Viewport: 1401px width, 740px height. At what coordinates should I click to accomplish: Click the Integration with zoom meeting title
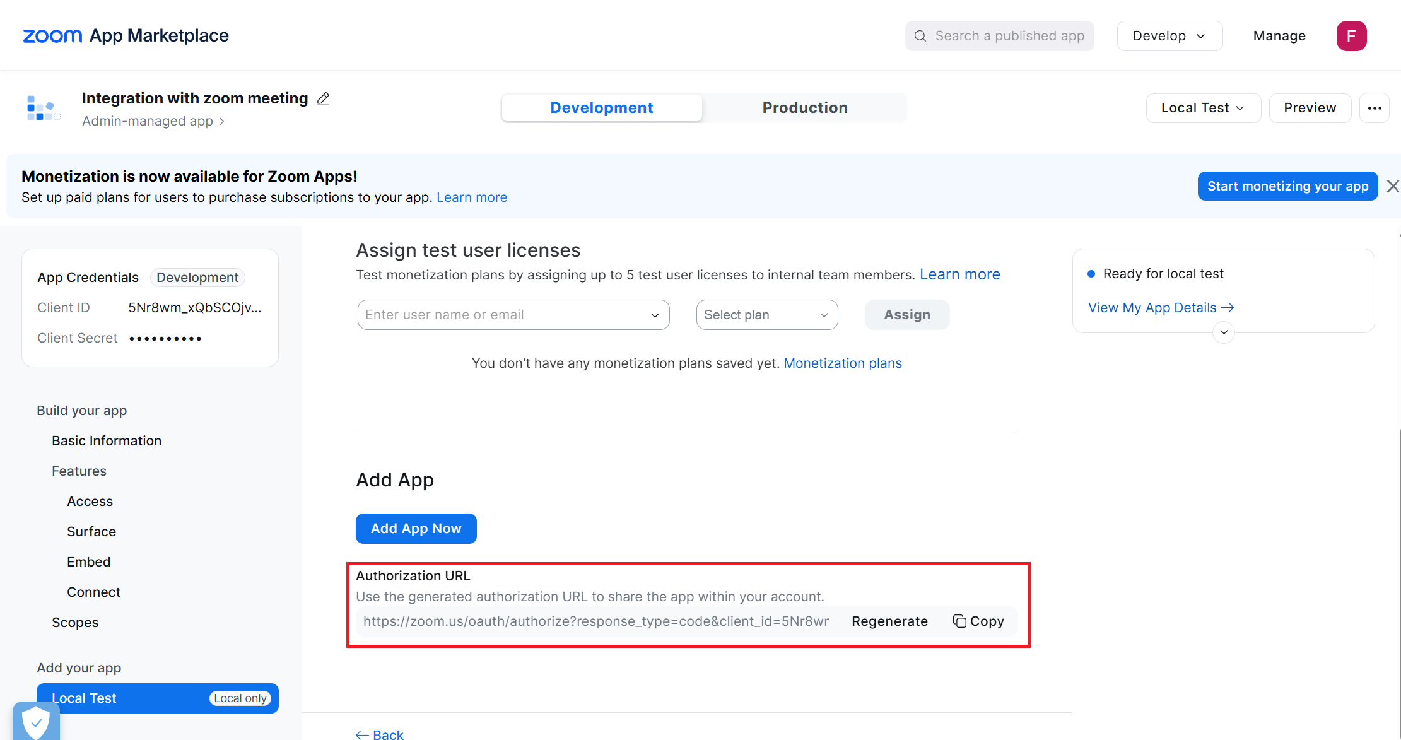tap(195, 98)
